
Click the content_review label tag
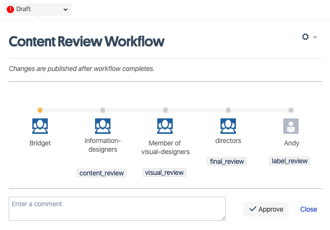coord(102,173)
